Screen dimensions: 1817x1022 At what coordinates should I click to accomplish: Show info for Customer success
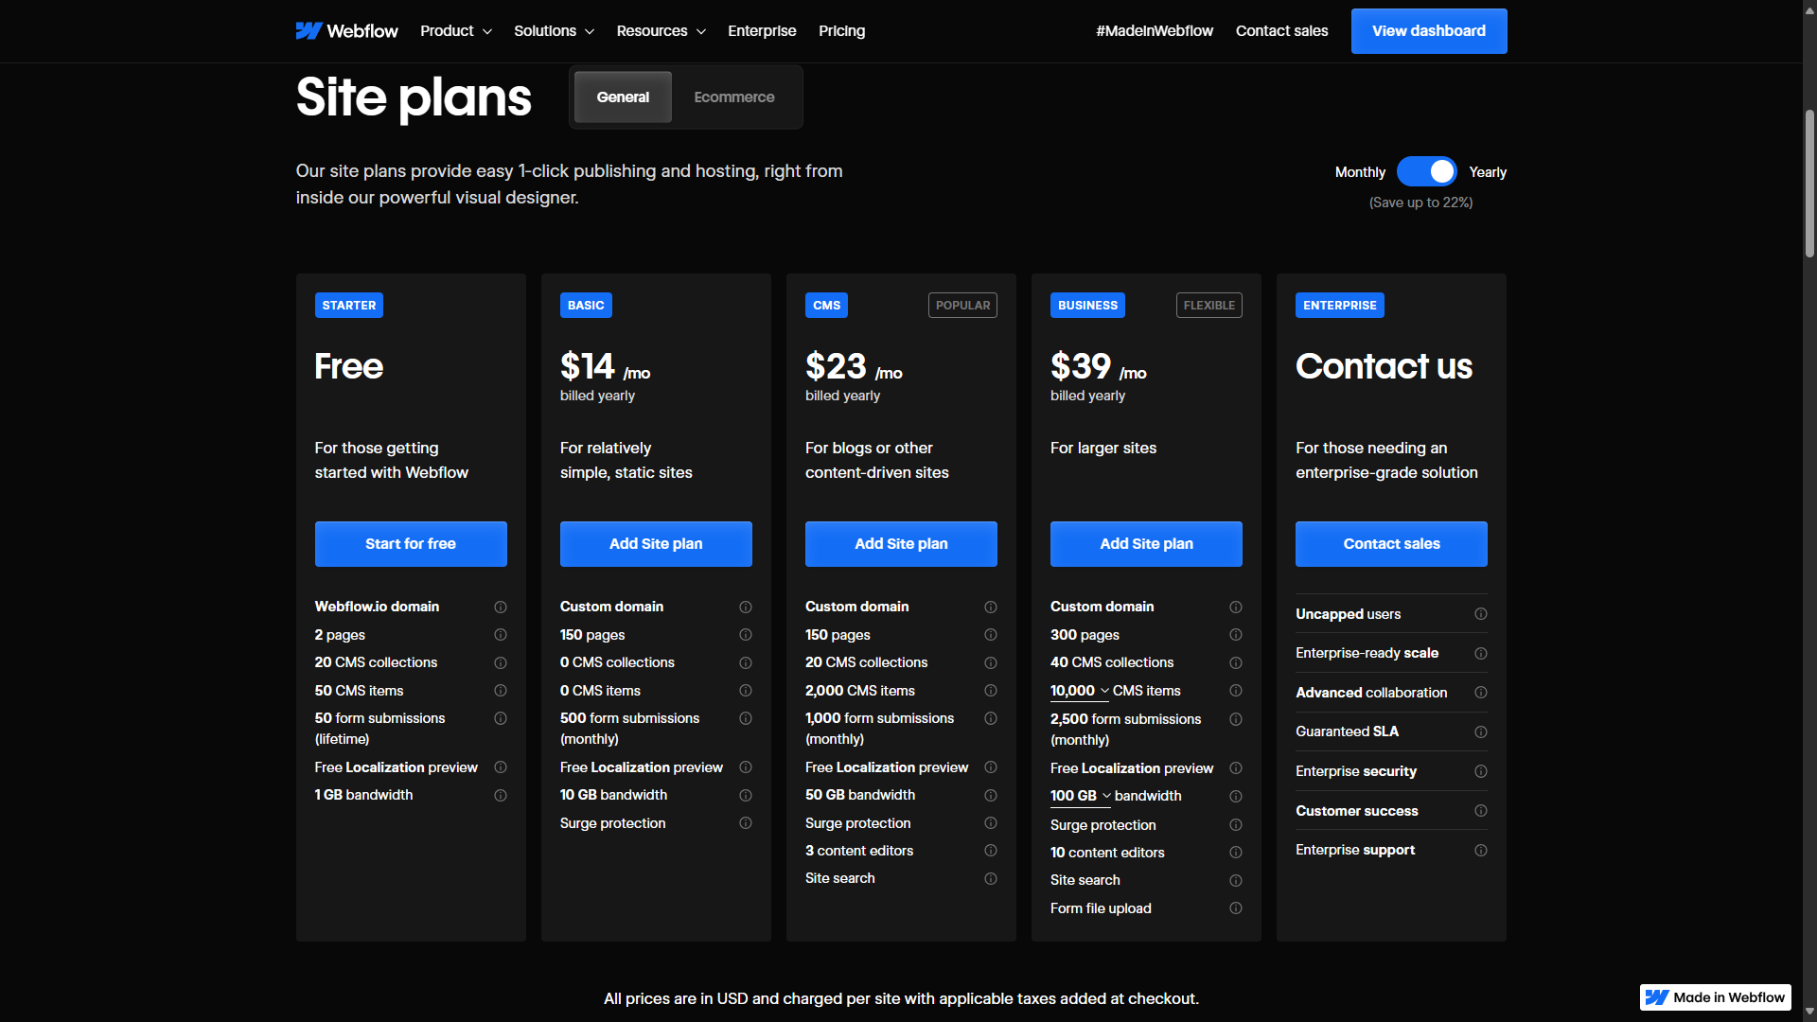coord(1481,811)
